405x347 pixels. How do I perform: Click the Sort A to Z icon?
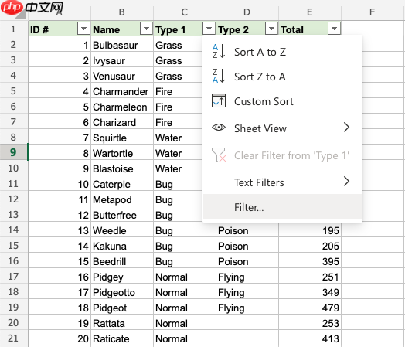click(x=219, y=51)
